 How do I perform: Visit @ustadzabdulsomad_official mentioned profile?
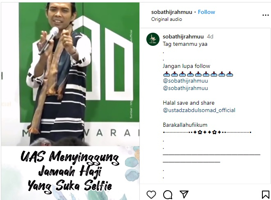click(199, 110)
